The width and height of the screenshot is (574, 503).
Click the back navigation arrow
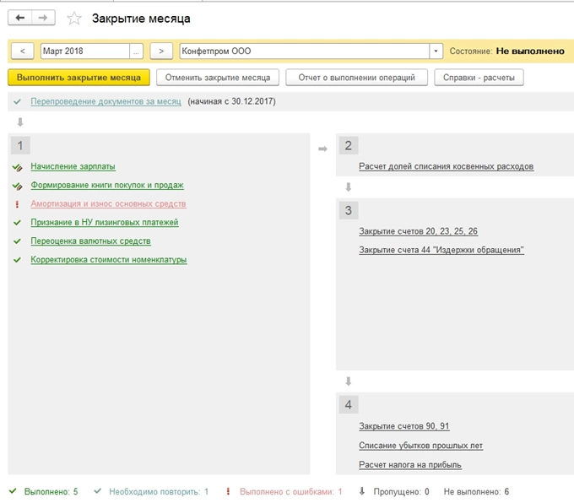coord(20,18)
